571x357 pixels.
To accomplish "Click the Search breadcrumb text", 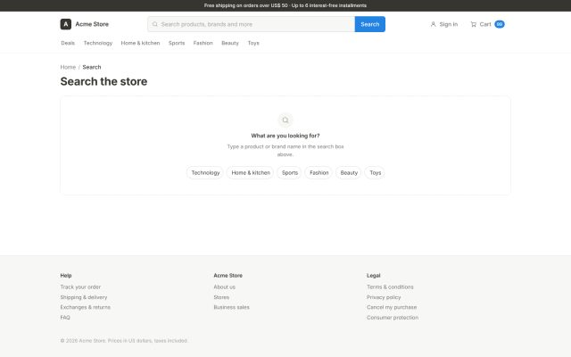I will pos(92,67).
